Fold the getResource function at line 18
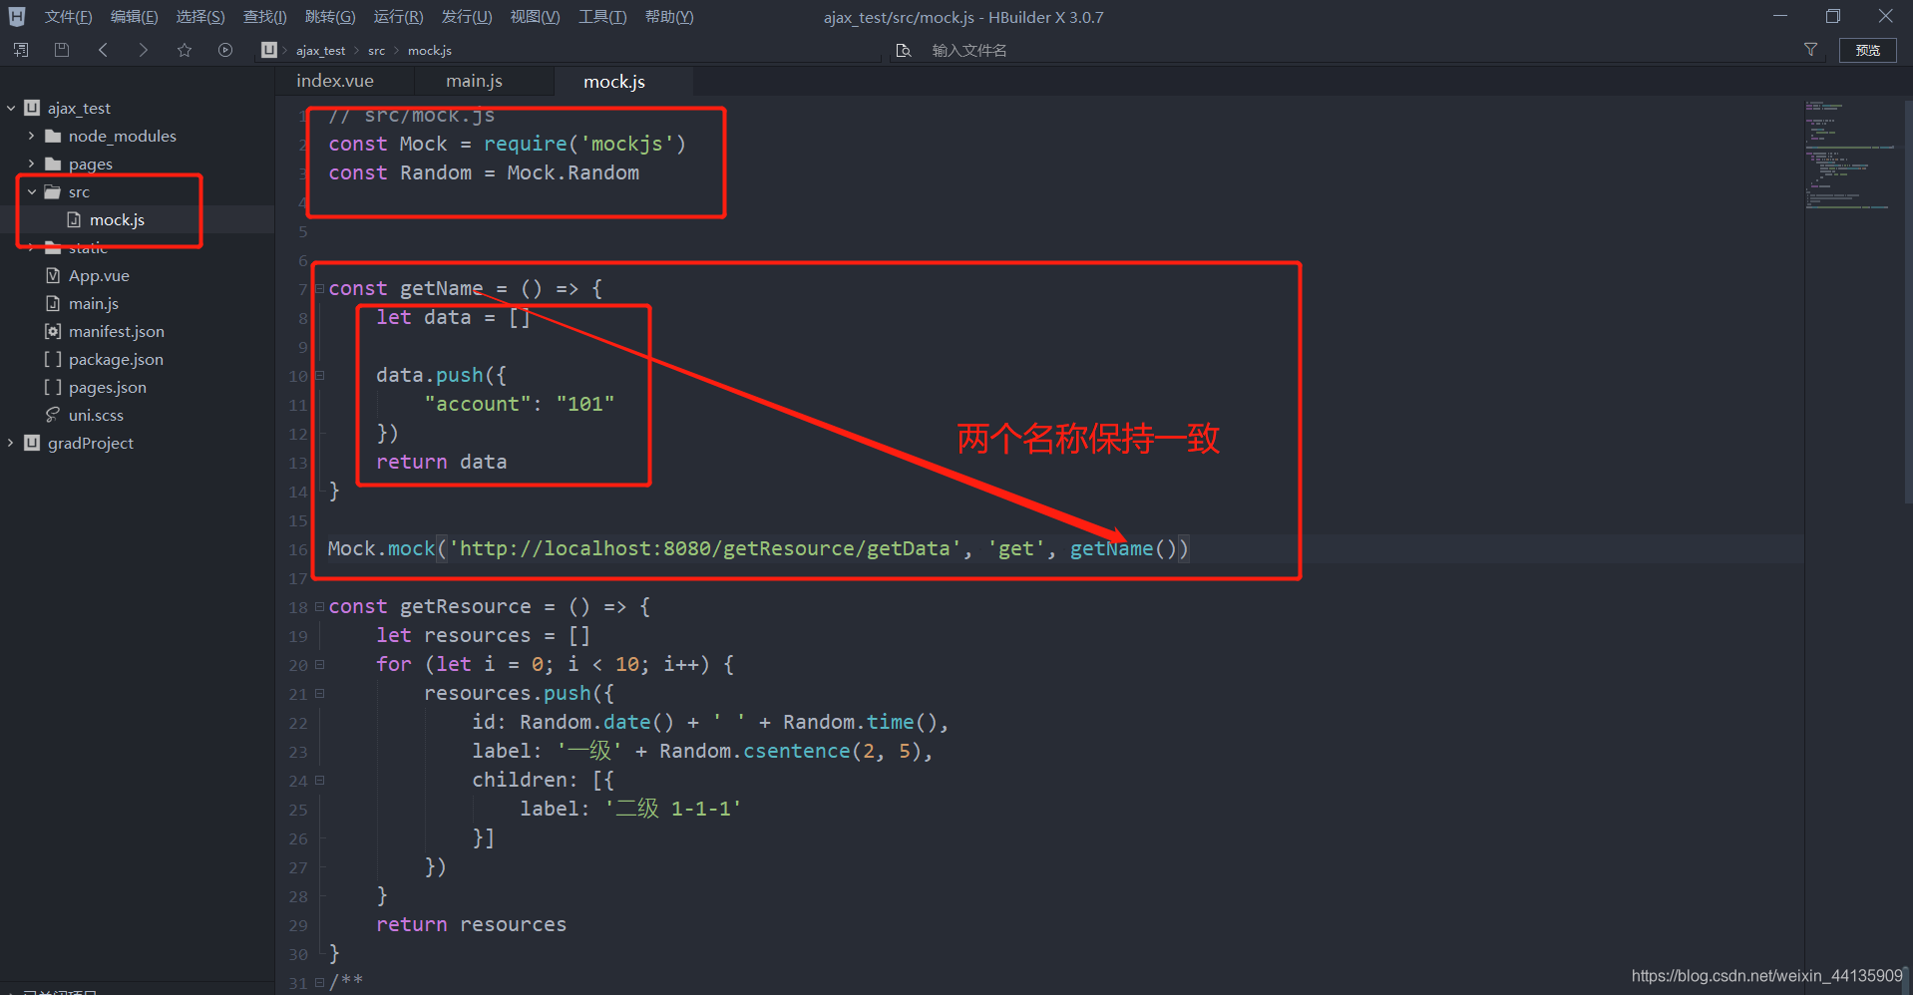Image resolution: width=1913 pixels, height=995 pixels. (x=320, y=606)
